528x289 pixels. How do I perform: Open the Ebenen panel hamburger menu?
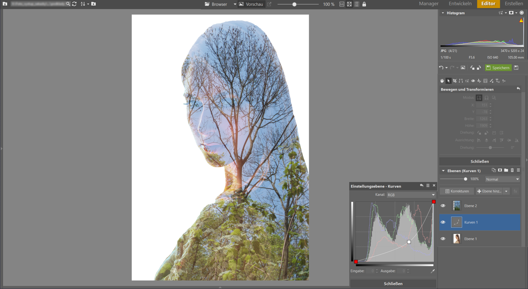tap(518, 170)
